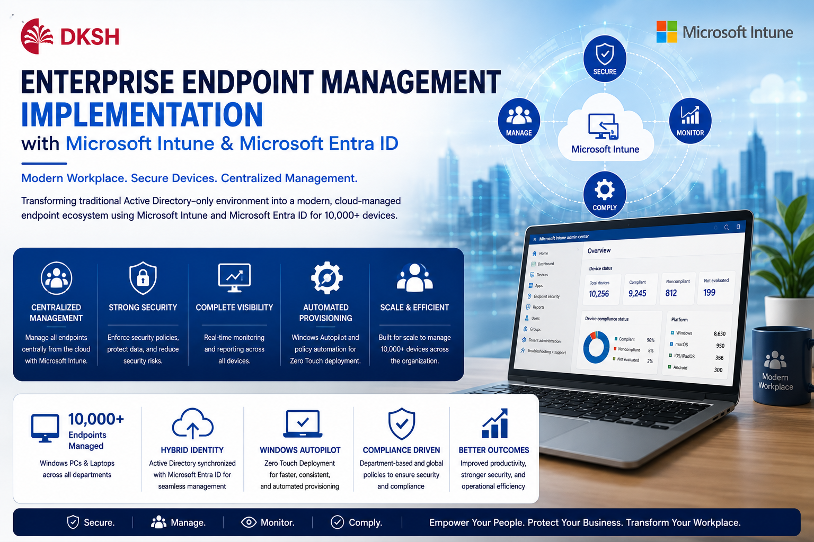Click the Complete Visibility monitor icon
The height and width of the screenshot is (542, 814).
[x=234, y=277]
